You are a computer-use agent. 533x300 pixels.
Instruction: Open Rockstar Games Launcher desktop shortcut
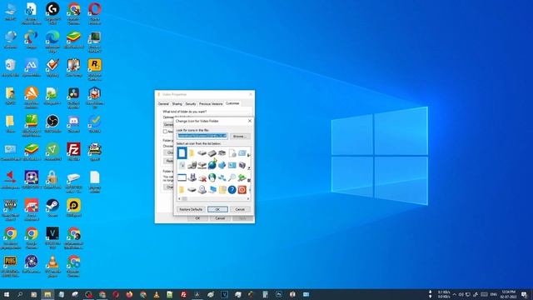pyautogui.click(x=94, y=69)
